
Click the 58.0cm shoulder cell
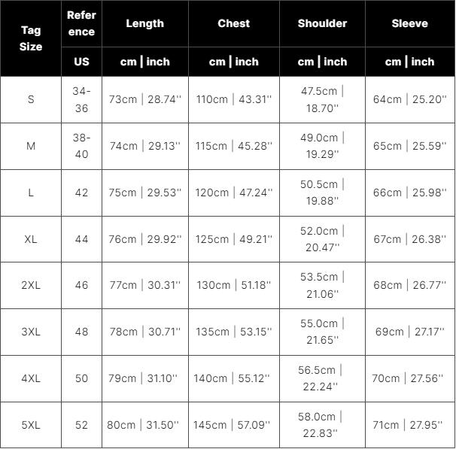click(322, 425)
